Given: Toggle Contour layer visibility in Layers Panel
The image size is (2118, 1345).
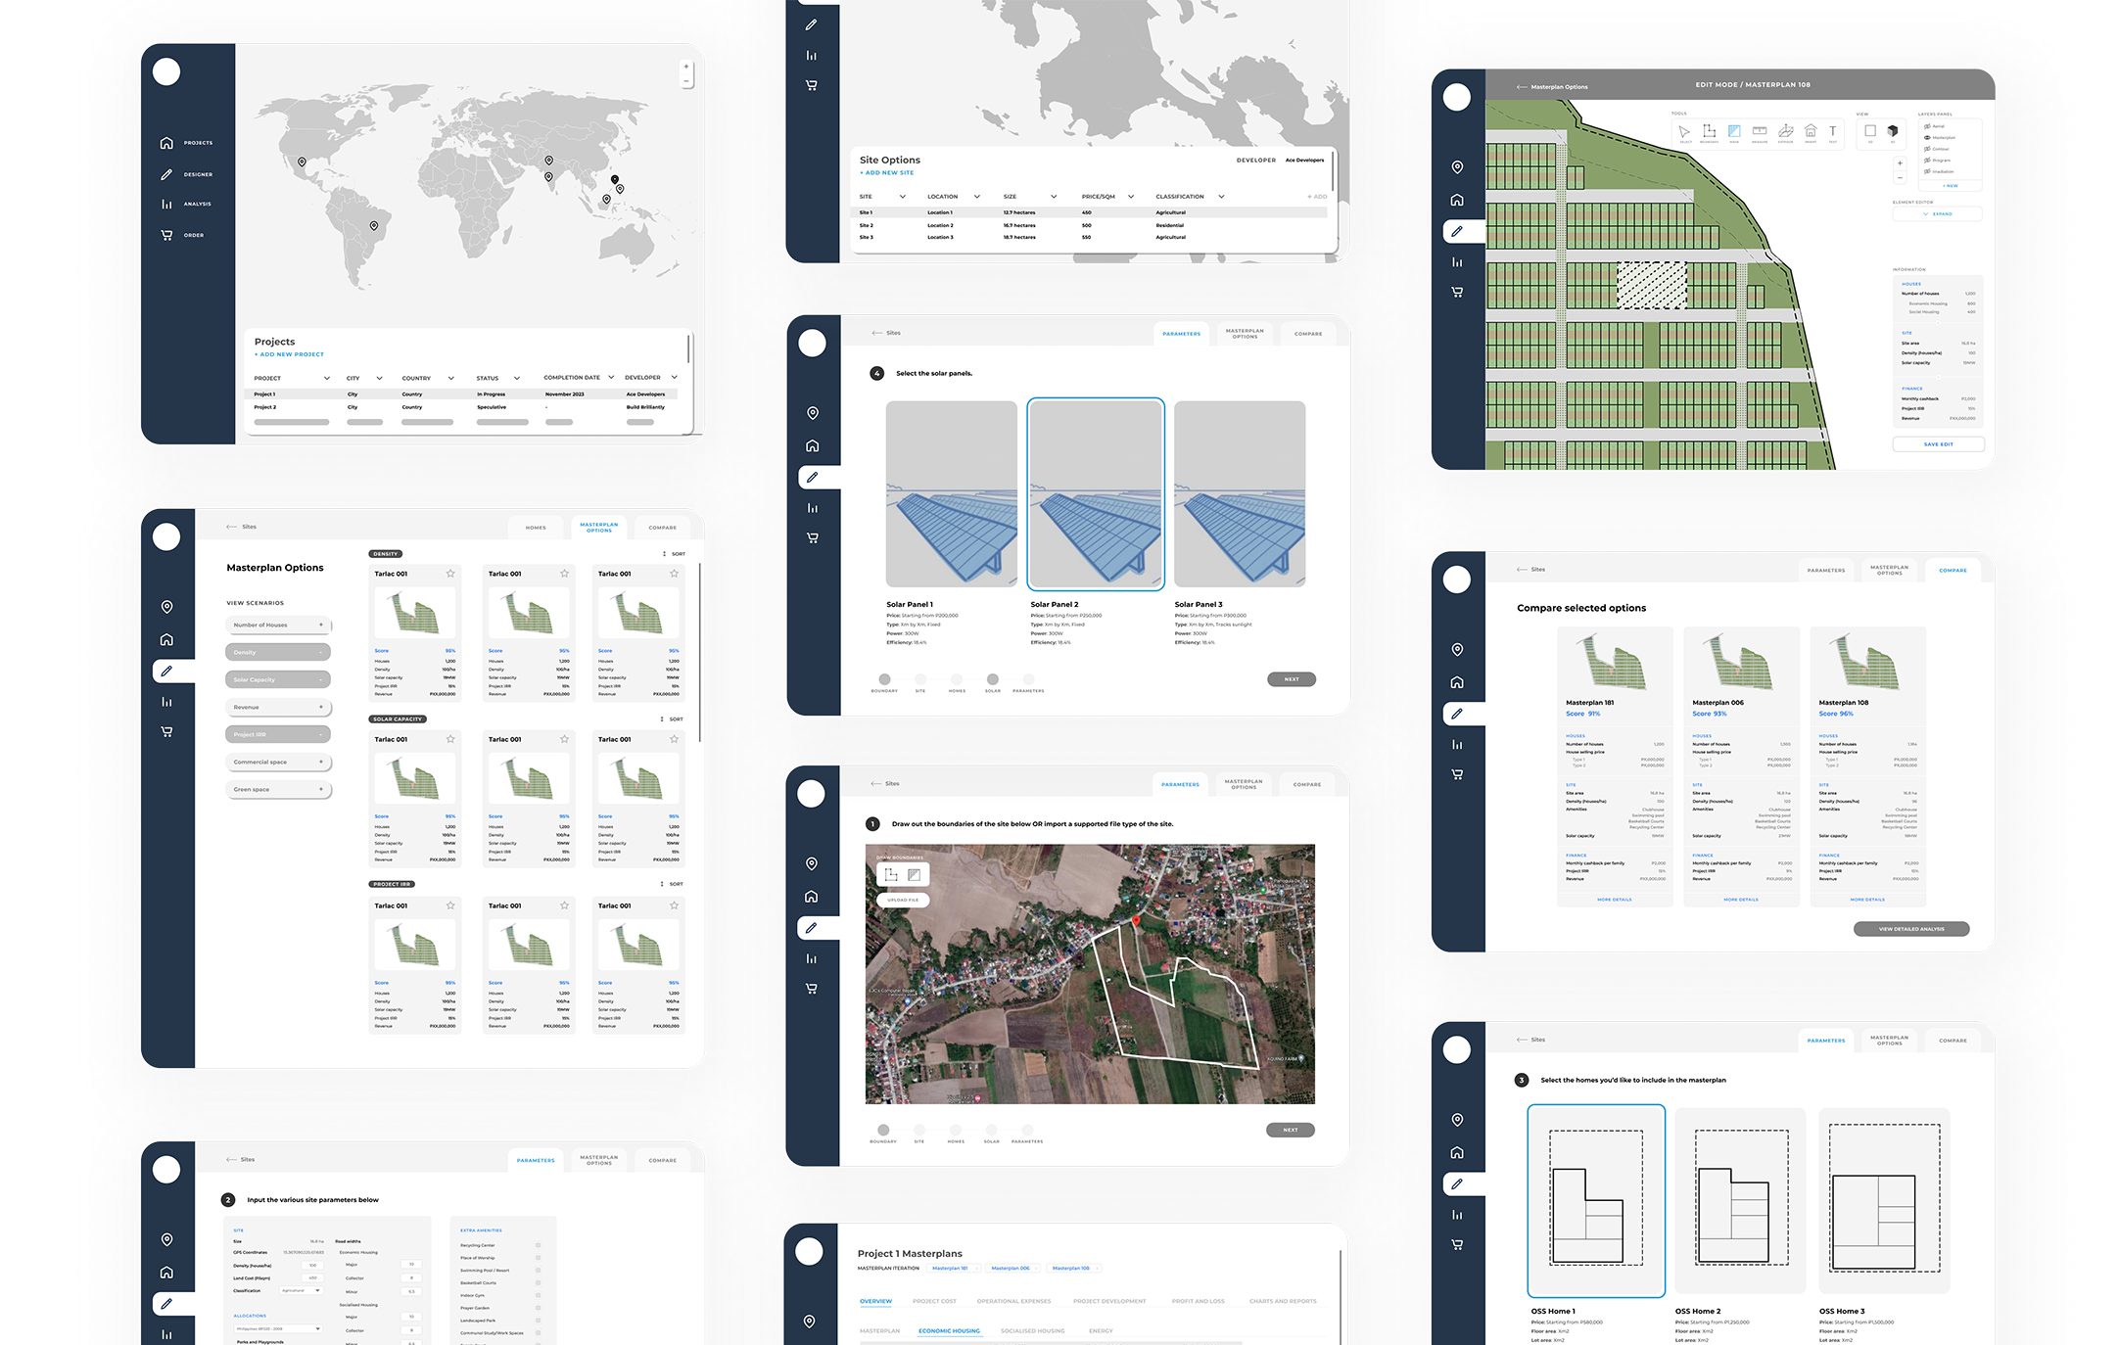Looking at the screenshot, I should (1927, 149).
